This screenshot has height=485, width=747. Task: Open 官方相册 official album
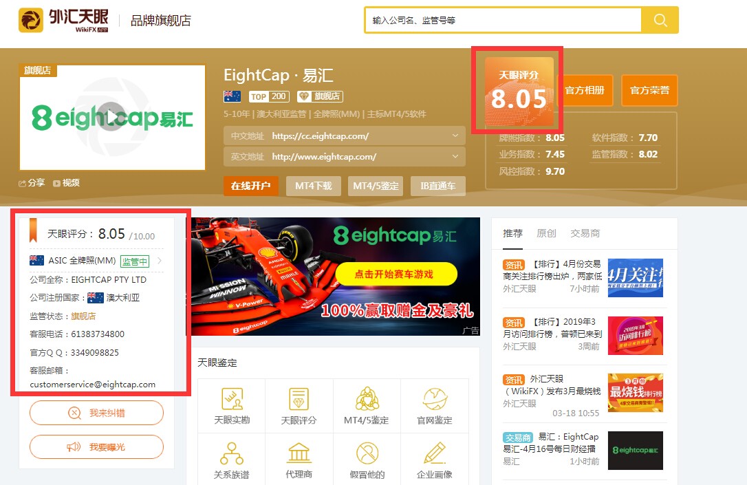[585, 90]
